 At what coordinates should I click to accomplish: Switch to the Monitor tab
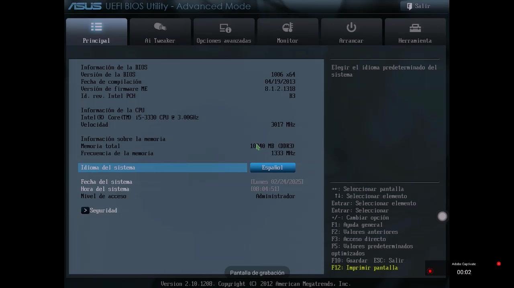click(288, 32)
